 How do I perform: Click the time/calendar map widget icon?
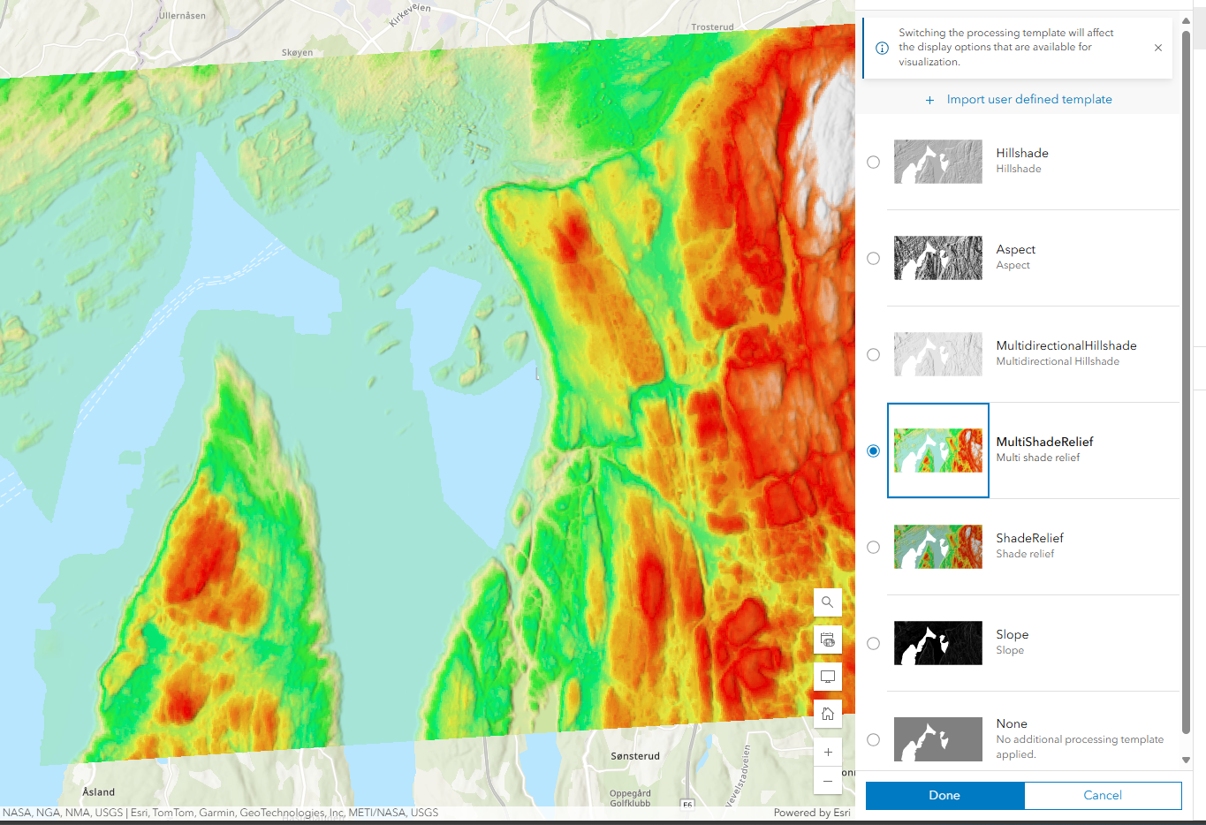827,640
